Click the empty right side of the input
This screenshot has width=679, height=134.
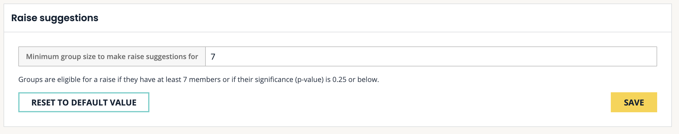[561, 56]
